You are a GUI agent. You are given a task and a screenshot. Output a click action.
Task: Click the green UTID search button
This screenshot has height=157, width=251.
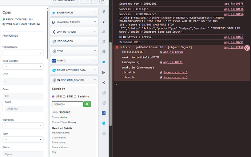[x=87, y=104]
